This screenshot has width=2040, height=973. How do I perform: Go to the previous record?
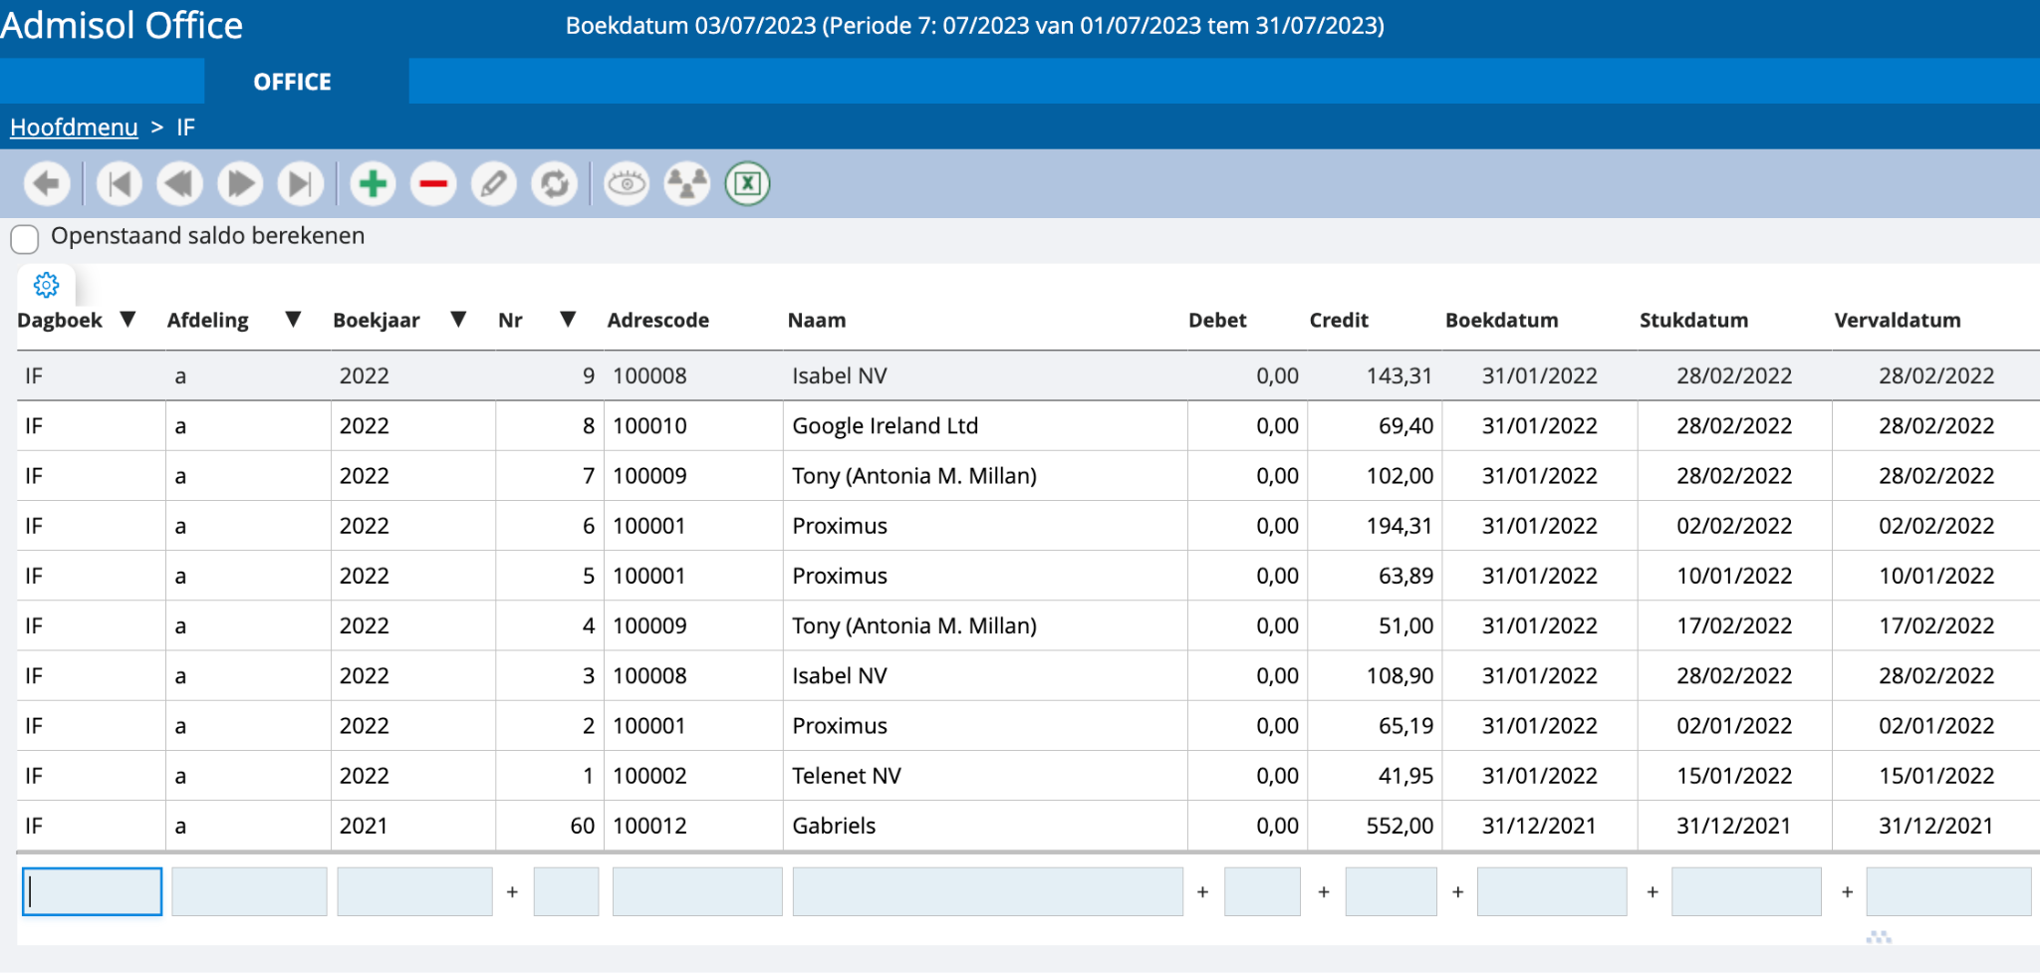click(180, 184)
